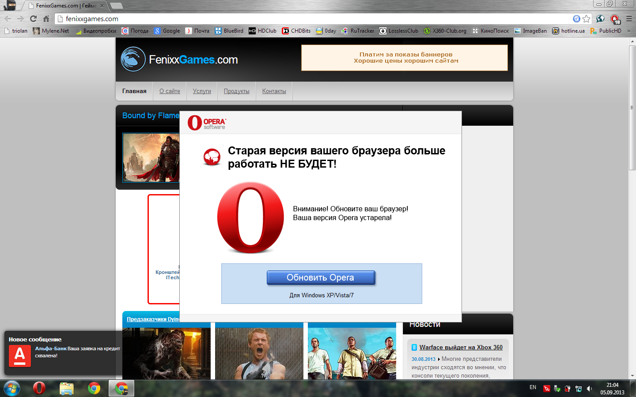Screen dimensions: 636x397
Task: Open the Warface выйдет на Xbox 360 news link
Action: coord(461,347)
